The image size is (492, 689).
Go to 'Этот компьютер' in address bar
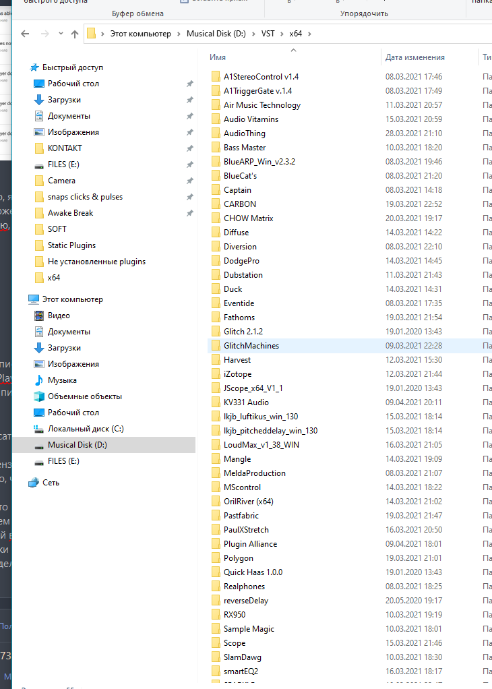141,34
